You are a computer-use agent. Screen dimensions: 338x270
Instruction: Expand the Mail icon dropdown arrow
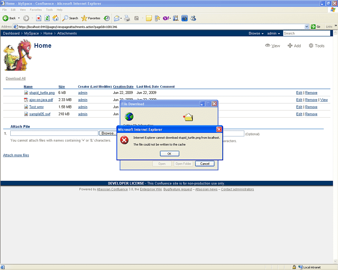[x=121, y=18]
